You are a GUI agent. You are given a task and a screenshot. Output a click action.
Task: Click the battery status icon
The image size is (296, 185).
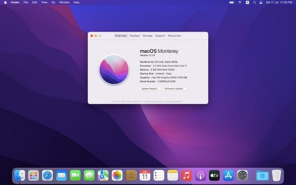[232, 2]
